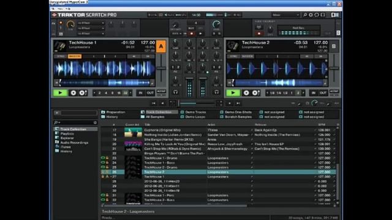
Task: Adjust Deck A tempo fader
Action: 161,68
